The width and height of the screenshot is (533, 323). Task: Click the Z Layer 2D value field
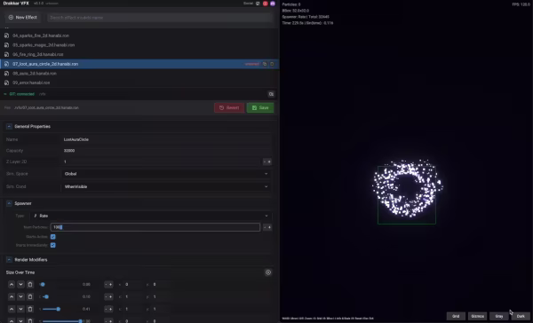pos(162,161)
